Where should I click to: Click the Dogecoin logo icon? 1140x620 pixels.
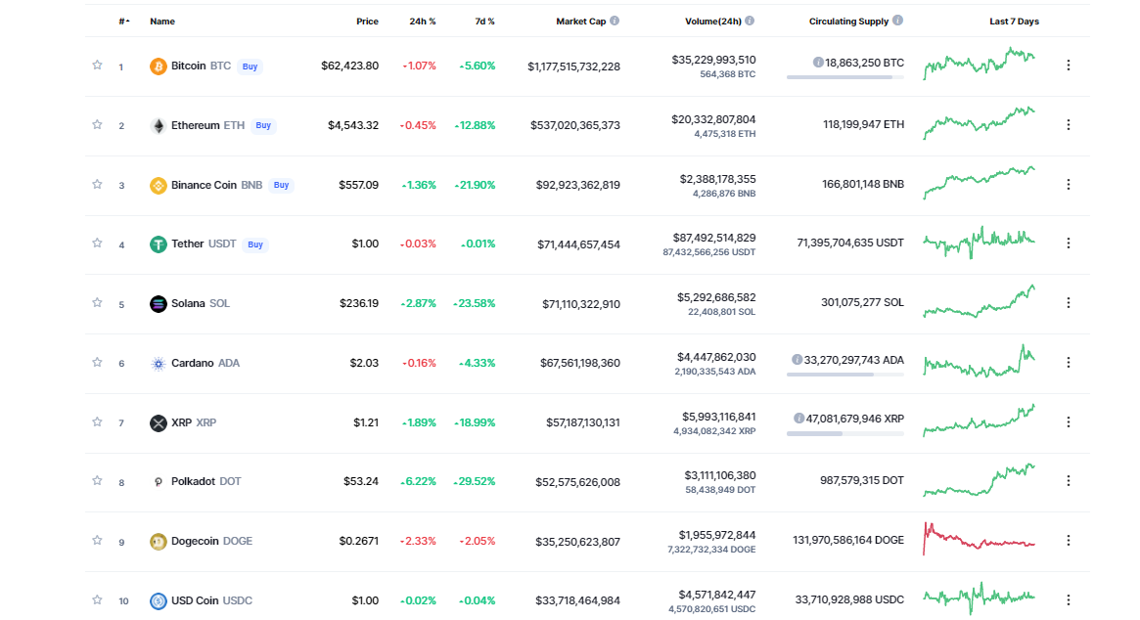[158, 542]
